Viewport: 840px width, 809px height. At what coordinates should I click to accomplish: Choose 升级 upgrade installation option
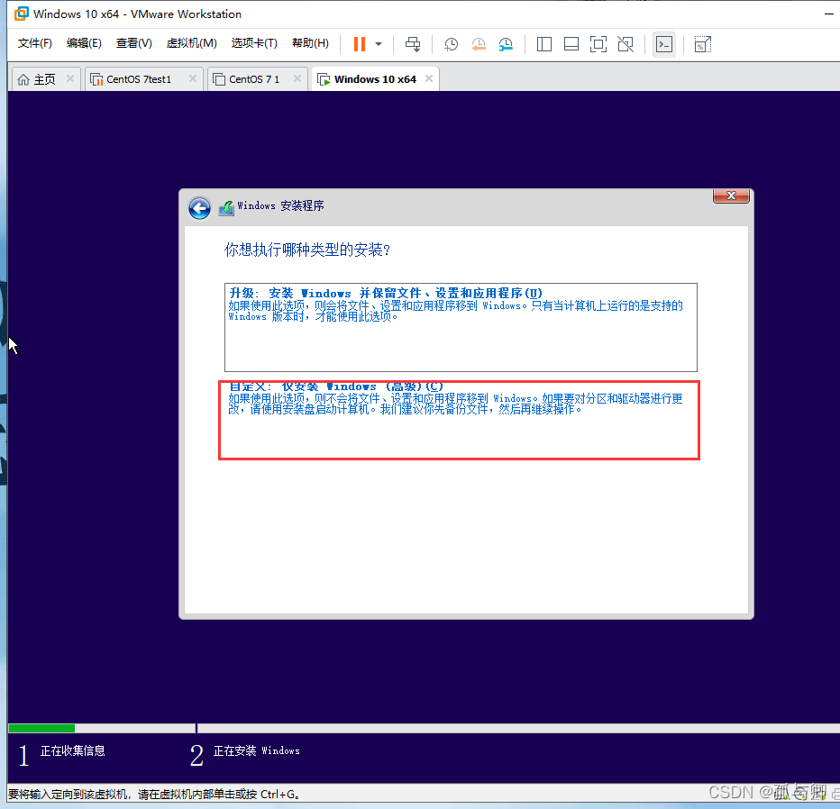[x=461, y=327]
